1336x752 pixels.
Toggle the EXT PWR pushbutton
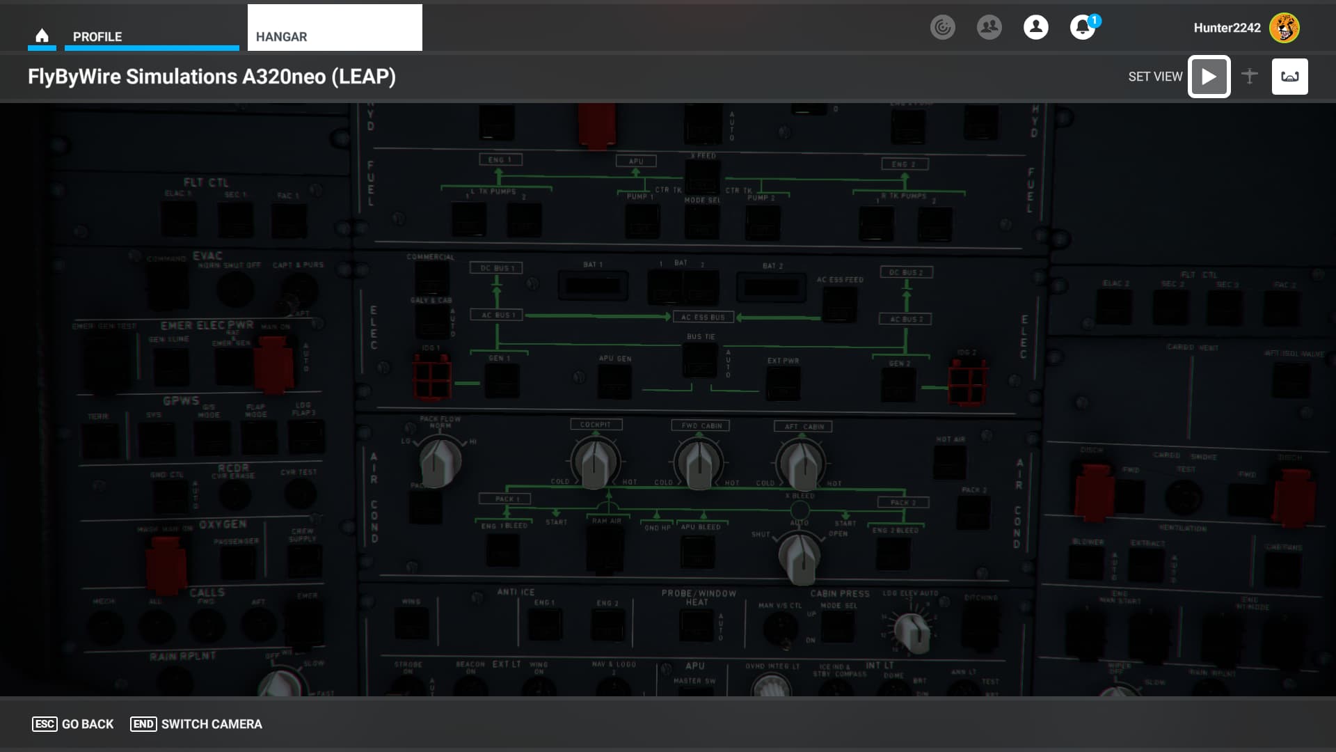pos(783,384)
